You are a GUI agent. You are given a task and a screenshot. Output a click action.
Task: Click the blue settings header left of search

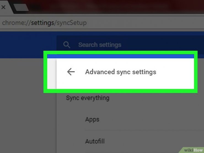click(x=28, y=44)
